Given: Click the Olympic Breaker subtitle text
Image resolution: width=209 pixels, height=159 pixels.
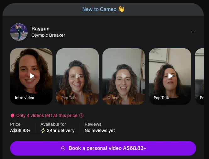Looking at the screenshot, I should 48,35.
